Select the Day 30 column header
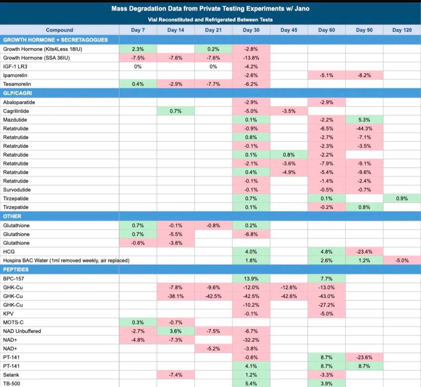The width and height of the screenshot is (421, 387). click(x=251, y=30)
